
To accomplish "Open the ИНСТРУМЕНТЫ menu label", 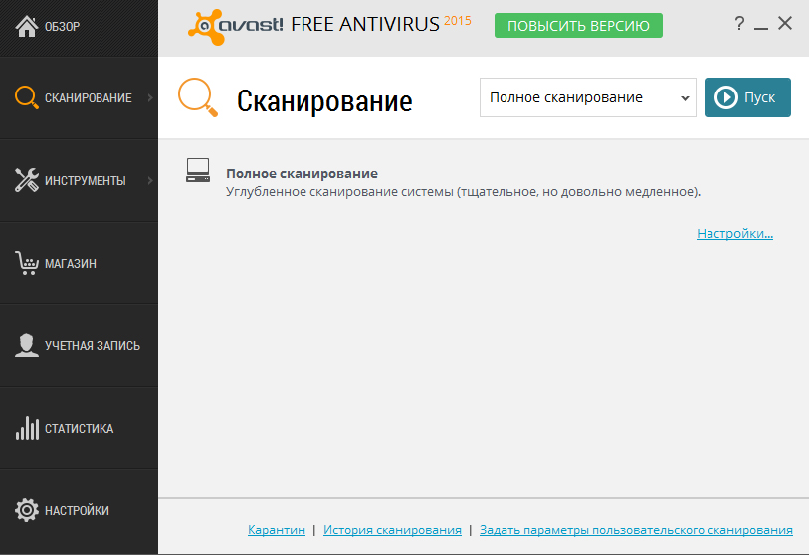I will pyautogui.click(x=86, y=181).
